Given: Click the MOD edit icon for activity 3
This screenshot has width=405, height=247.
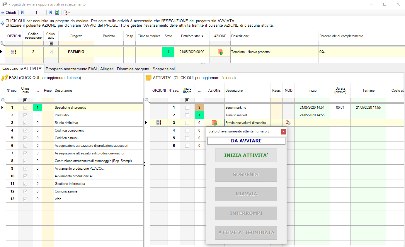Looking at the screenshot, I should click(288, 123).
